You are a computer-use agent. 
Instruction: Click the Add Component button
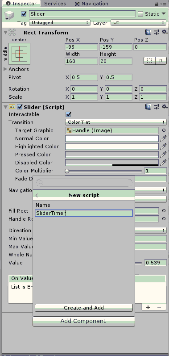[84, 321]
